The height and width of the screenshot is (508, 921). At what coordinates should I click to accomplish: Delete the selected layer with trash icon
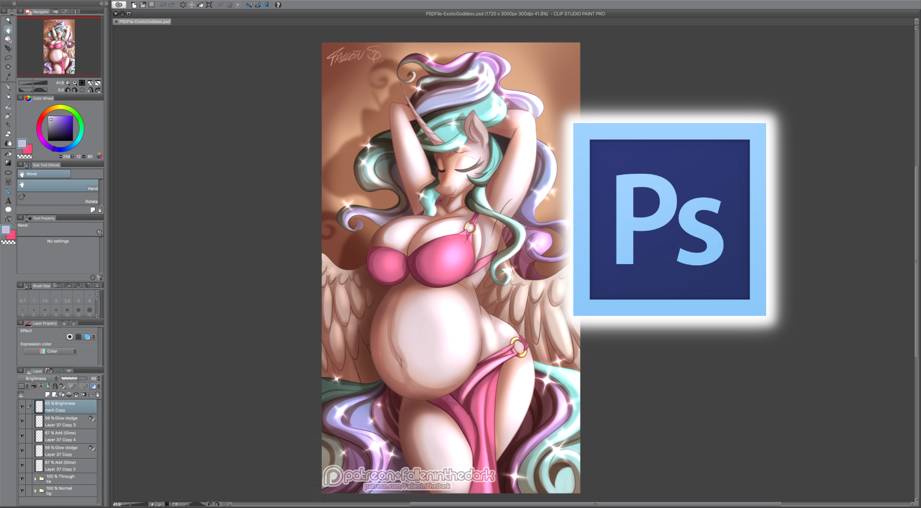click(x=98, y=395)
